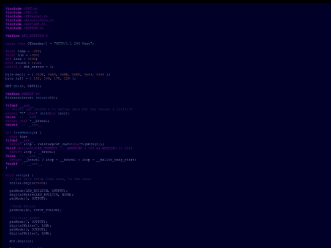Click the 'put your setup code here' comment

coord(51,179)
